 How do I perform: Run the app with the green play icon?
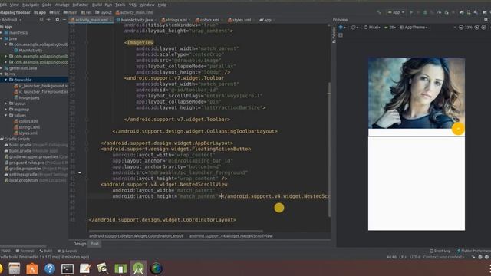pyautogui.click(x=411, y=12)
